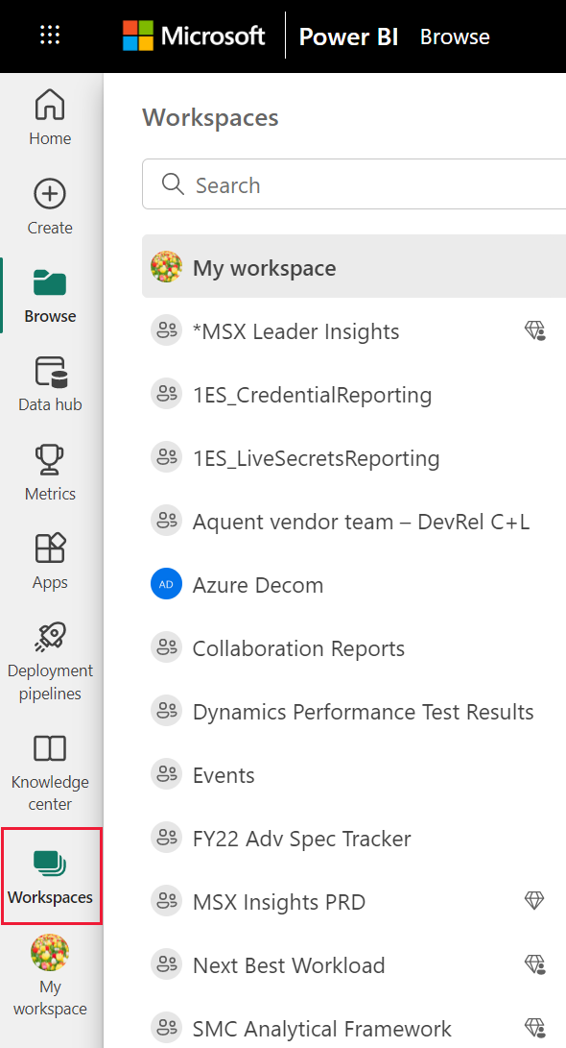Click the Workspaces panel heading

[210, 117]
